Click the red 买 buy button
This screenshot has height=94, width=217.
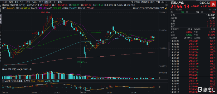coord(213,4)
